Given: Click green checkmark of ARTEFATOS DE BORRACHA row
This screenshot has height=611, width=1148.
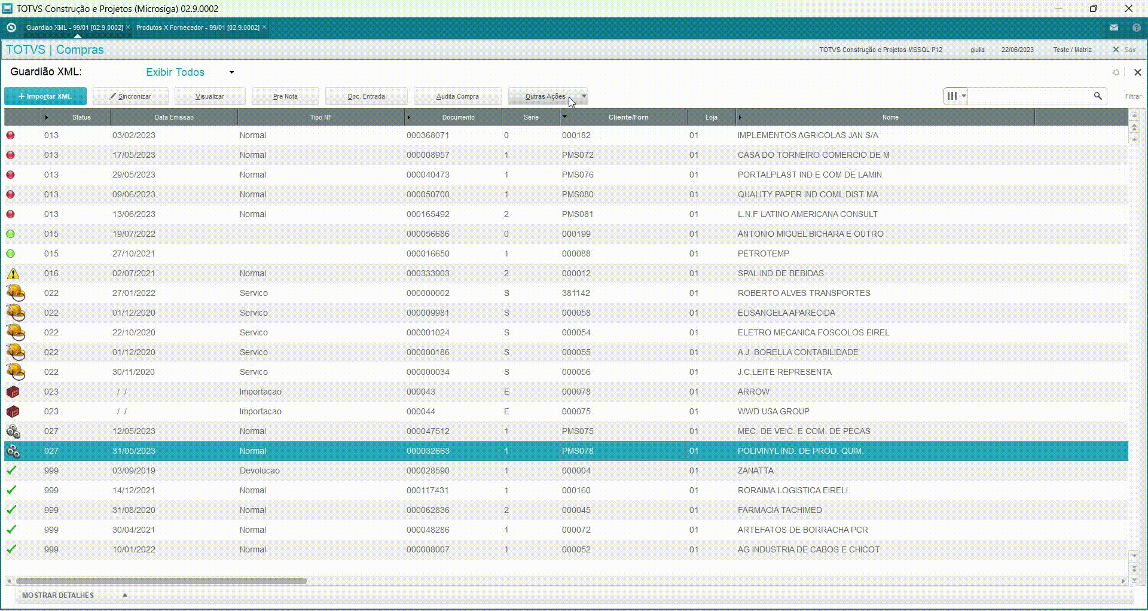Looking at the screenshot, I should coord(11,530).
